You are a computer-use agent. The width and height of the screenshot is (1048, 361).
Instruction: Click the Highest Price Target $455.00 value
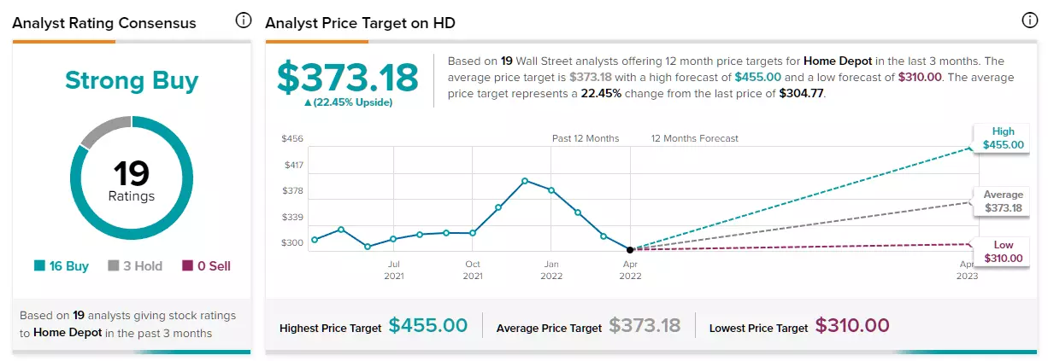[428, 325]
